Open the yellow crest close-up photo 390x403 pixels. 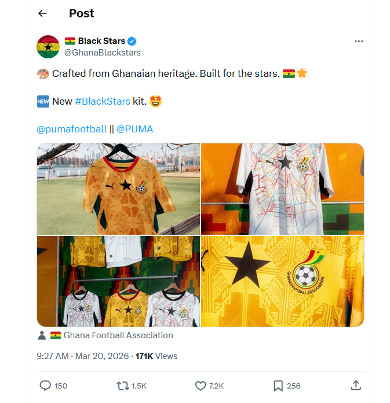click(282, 281)
